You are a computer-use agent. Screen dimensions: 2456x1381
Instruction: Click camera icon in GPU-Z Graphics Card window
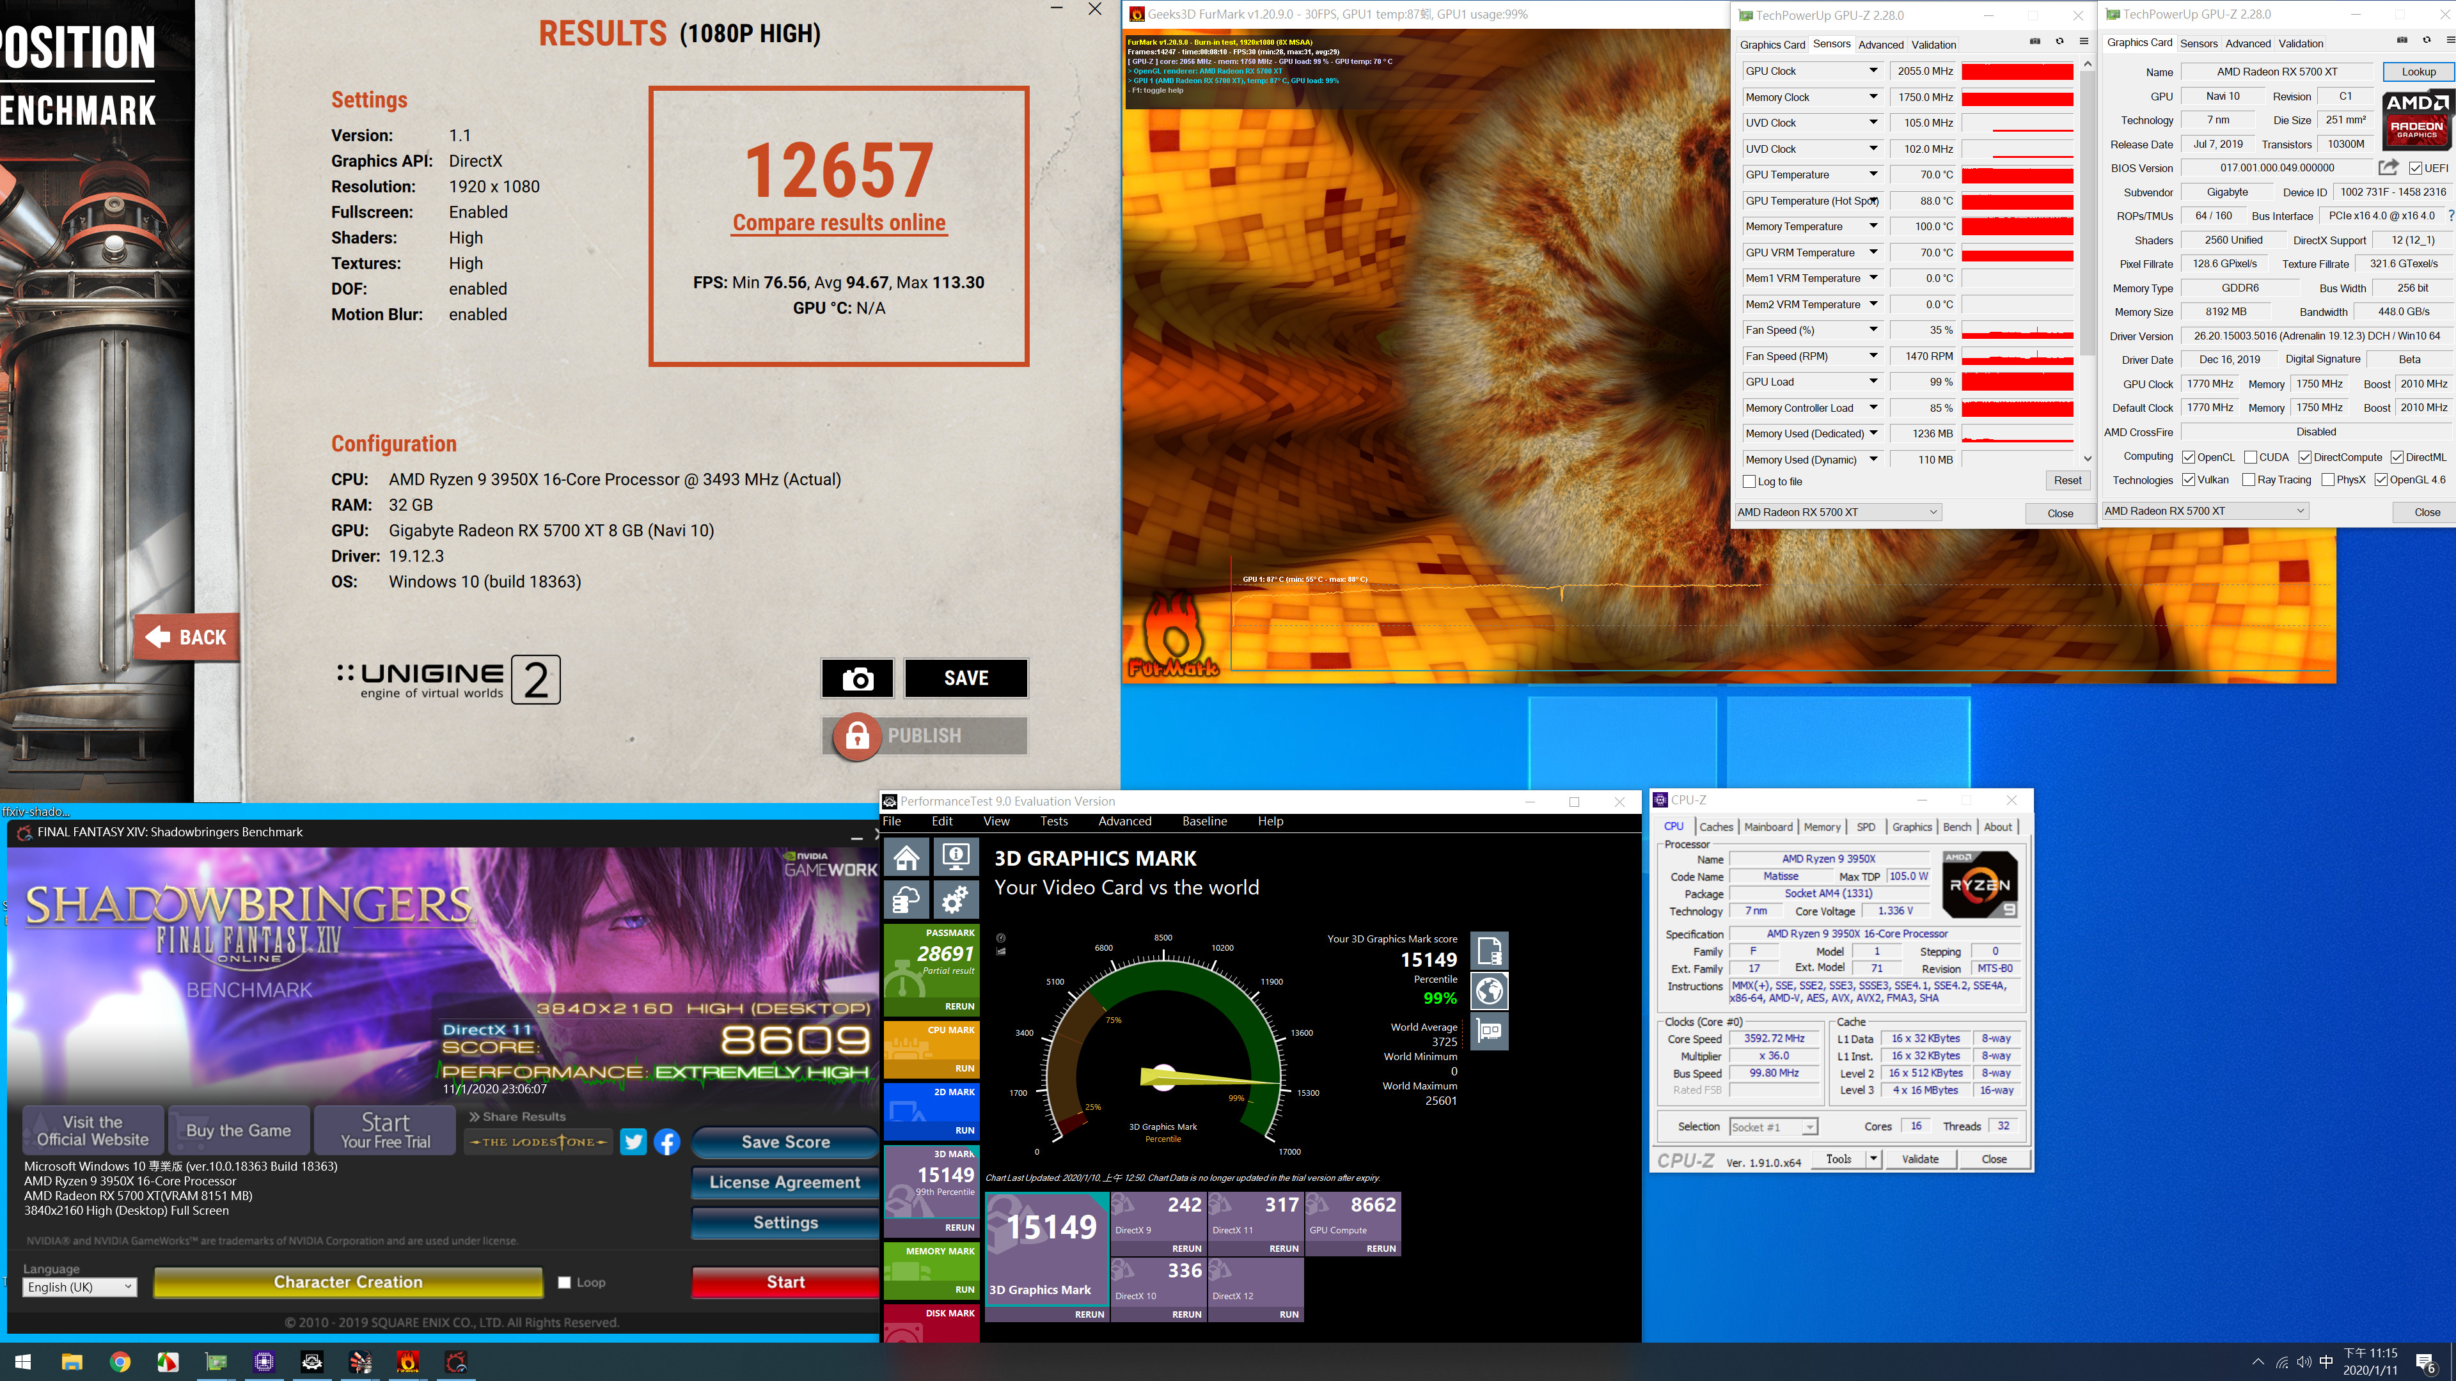coord(2402,41)
